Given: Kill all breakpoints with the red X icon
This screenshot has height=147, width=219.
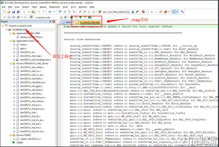Looking at the screenshot, I should point(166,12).
